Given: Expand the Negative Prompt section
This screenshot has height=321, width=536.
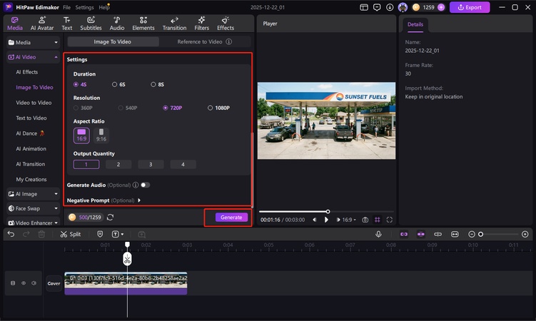Looking at the screenshot, I should 139,200.
